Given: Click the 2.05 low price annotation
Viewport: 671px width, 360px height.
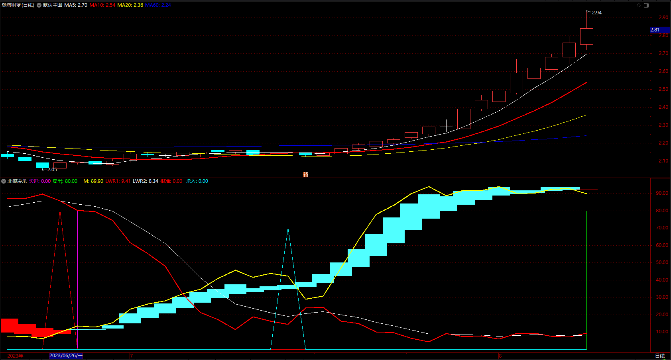Looking at the screenshot, I should 52,170.
